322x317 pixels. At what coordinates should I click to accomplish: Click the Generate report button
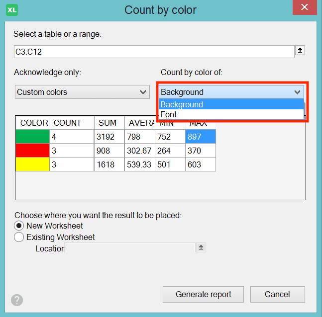point(204,294)
